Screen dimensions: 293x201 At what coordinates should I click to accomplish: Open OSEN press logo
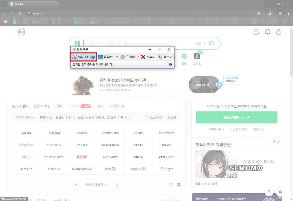pos(82,133)
